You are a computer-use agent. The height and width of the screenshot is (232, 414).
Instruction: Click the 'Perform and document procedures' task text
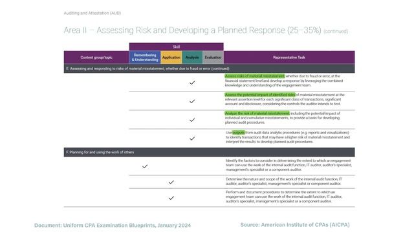click(x=283, y=197)
